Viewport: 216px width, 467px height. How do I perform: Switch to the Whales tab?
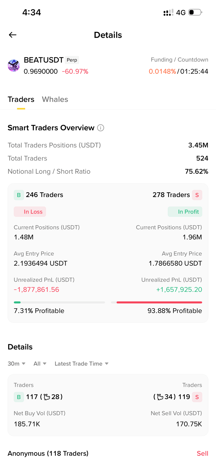(x=55, y=99)
